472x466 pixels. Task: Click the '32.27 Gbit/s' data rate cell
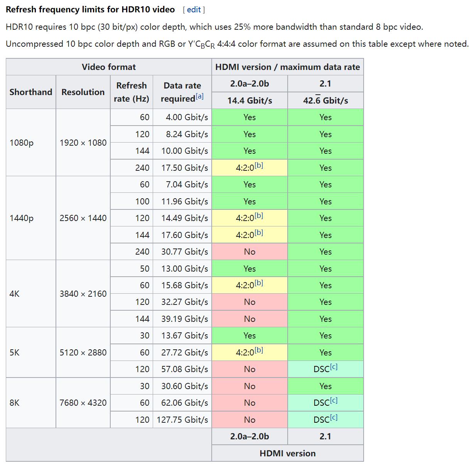tap(182, 302)
